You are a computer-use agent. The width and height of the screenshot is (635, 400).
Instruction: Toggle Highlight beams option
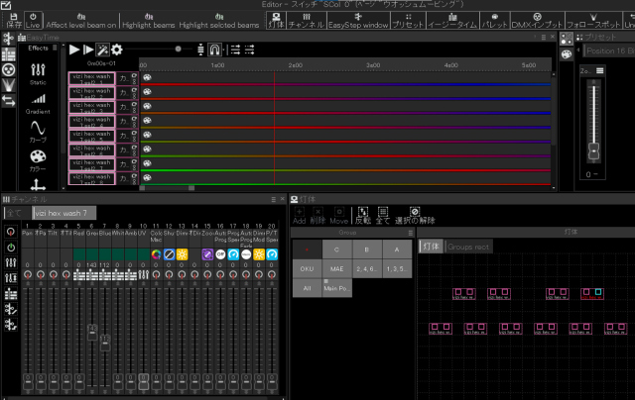pos(148,21)
